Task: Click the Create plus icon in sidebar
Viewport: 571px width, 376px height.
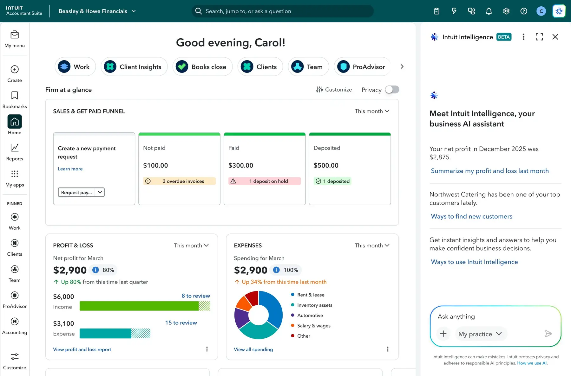Action: point(15,69)
